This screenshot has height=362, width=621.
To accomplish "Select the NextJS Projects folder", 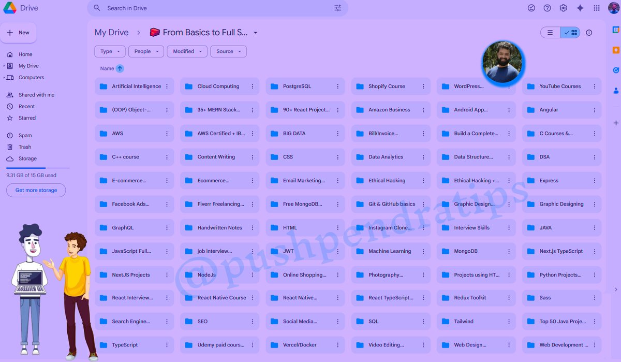I will [134, 275].
